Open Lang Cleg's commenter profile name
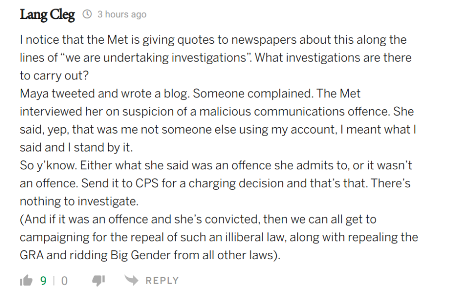Viewport: 455px width, 298px height. [x=47, y=14]
